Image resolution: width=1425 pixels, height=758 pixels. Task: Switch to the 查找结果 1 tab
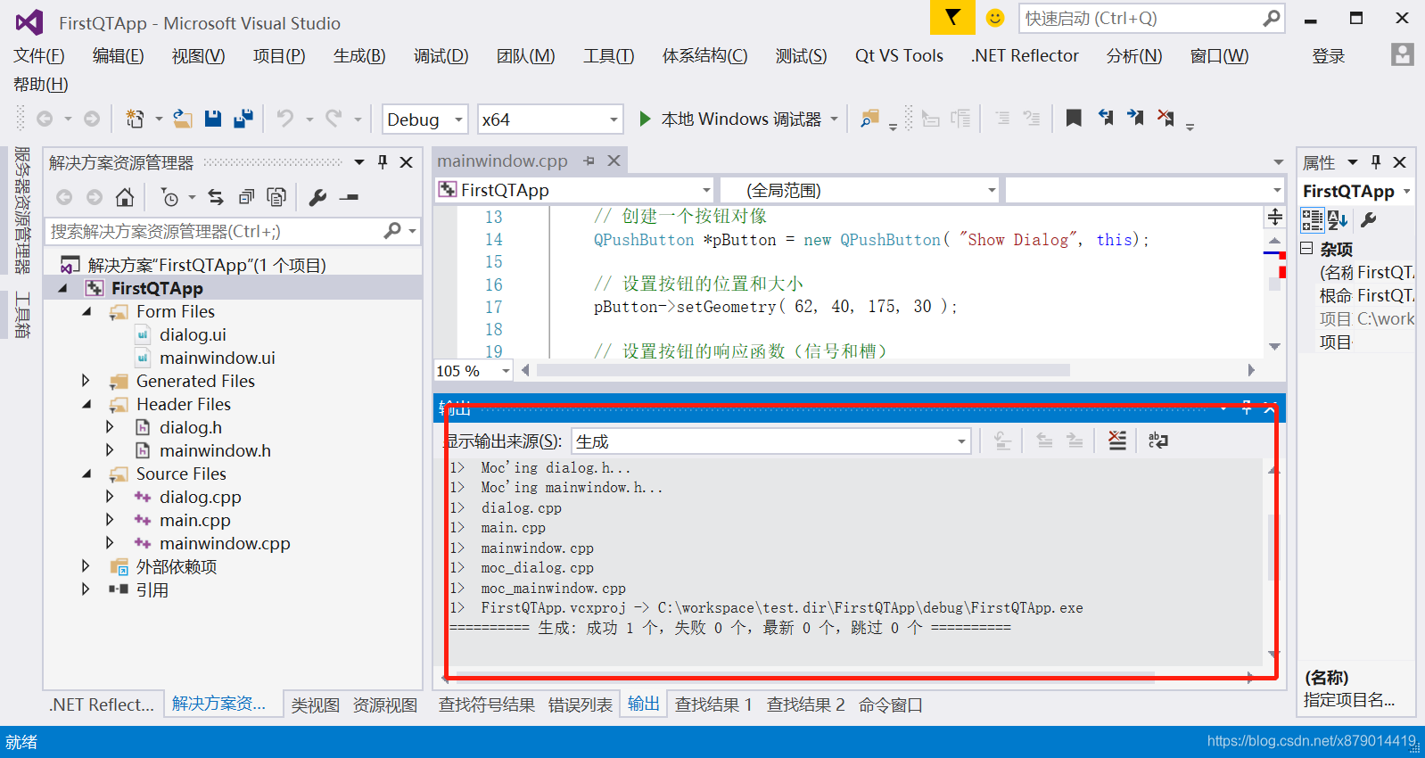tap(713, 704)
